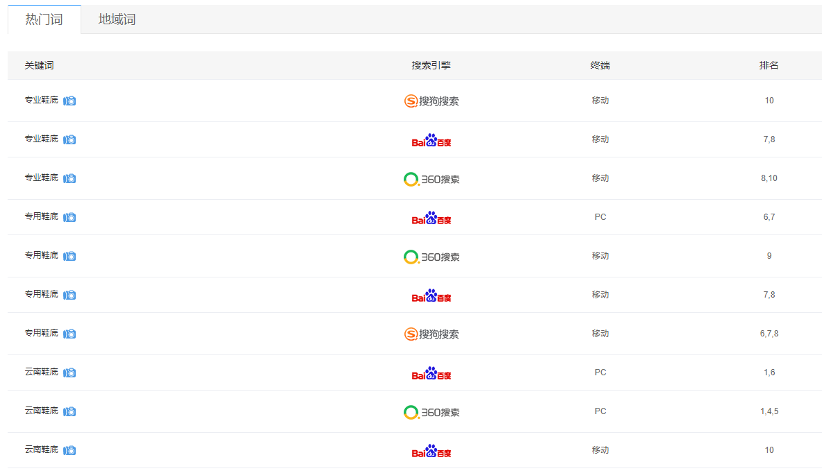This screenshot has width=822, height=471.
Task: Open camera icon for 专用鞋底 搜狗搜索 row
Action: point(69,334)
